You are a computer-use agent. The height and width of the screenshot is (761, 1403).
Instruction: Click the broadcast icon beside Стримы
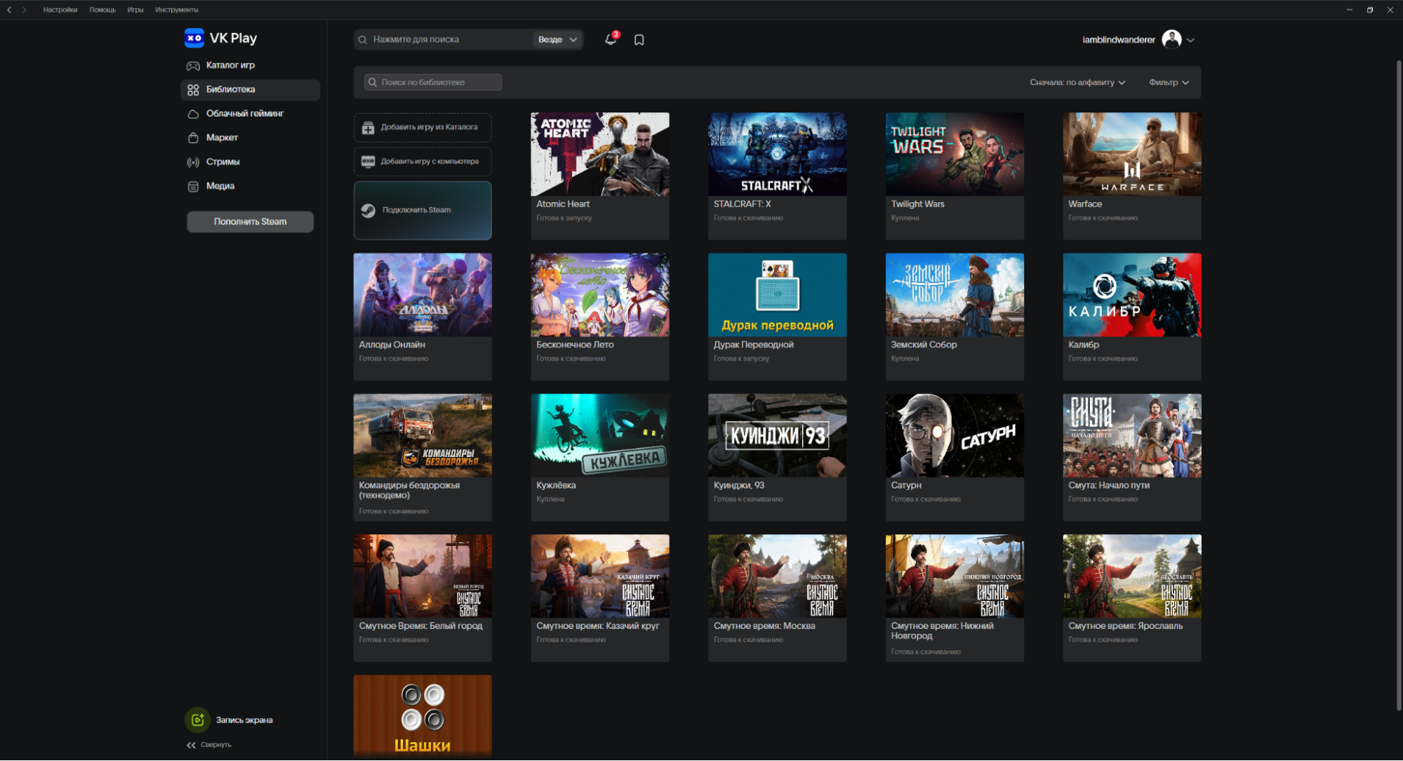[x=193, y=162]
